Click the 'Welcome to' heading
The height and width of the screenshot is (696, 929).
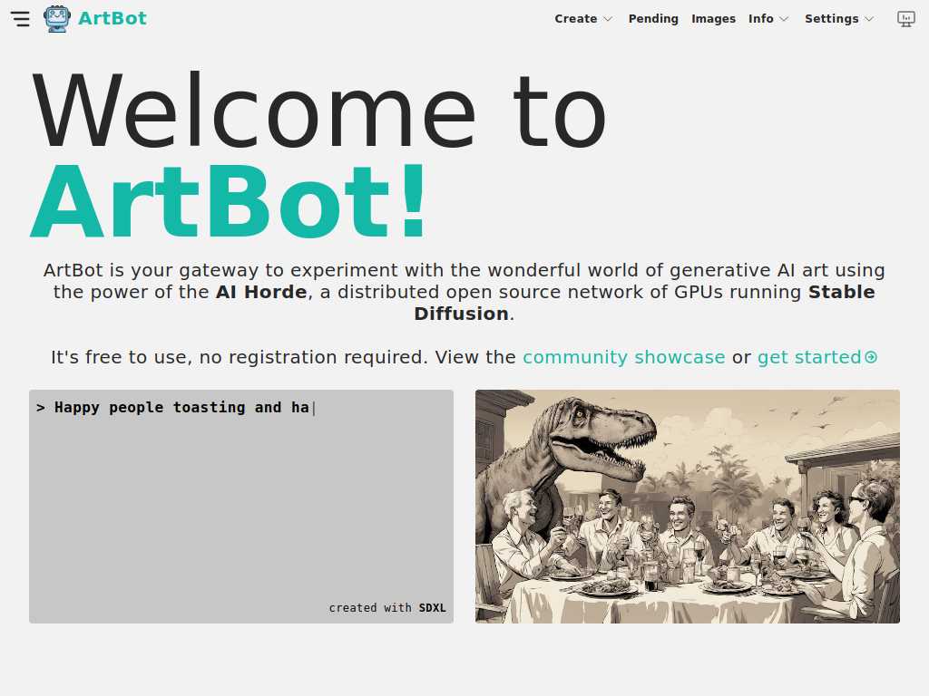coord(319,110)
